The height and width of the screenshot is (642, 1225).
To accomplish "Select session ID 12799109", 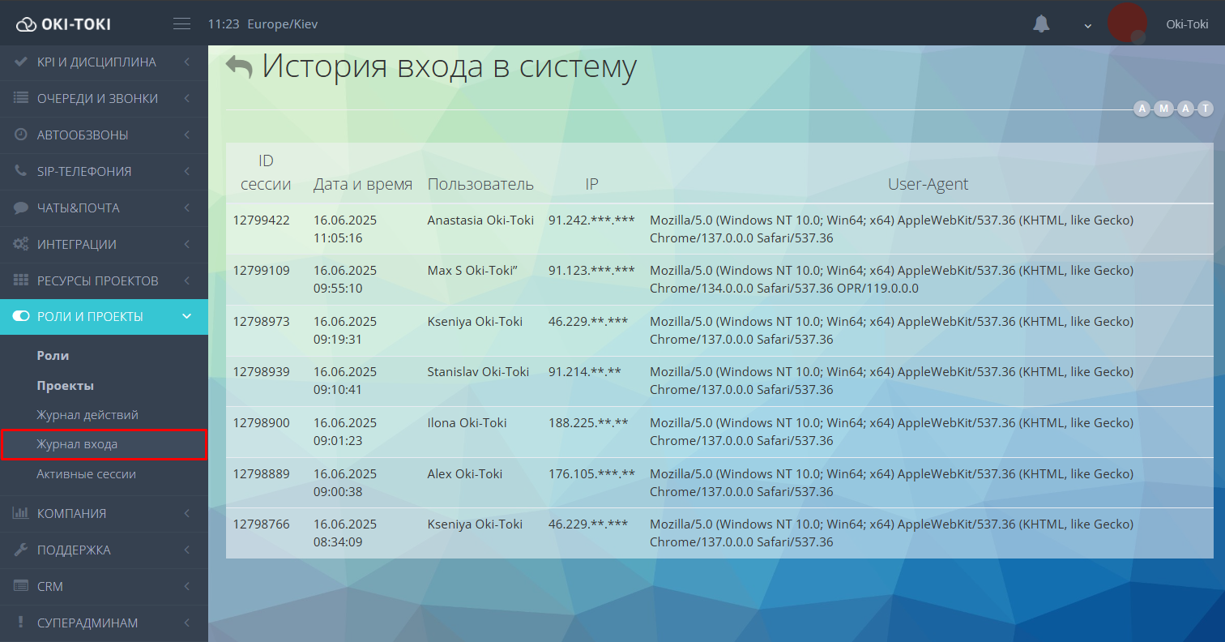I will click(x=261, y=270).
